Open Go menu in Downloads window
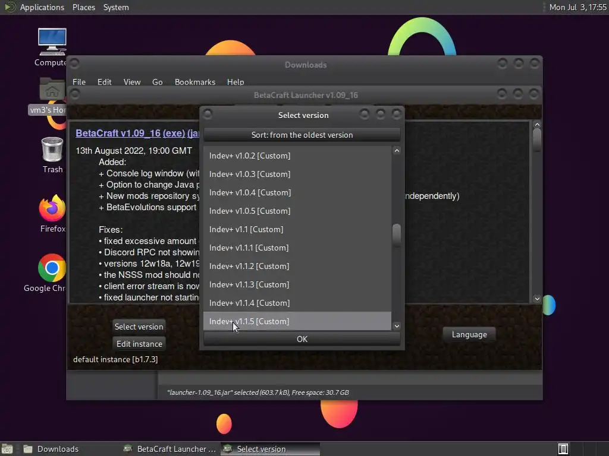The width and height of the screenshot is (609, 456). pos(157,82)
